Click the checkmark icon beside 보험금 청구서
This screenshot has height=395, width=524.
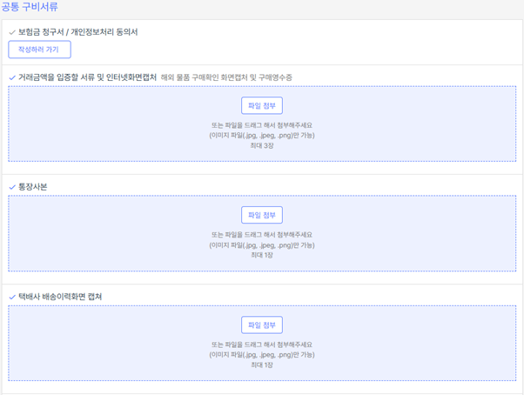point(12,33)
